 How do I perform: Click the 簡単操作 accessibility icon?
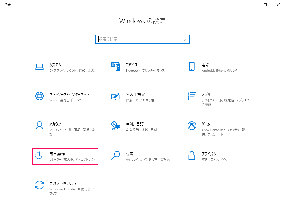click(40, 155)
